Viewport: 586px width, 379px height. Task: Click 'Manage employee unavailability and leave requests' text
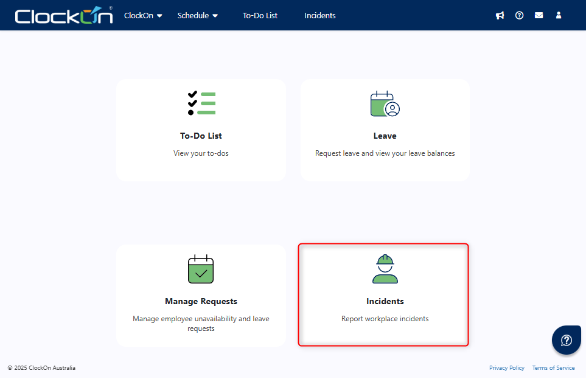[x=201, y=324]
